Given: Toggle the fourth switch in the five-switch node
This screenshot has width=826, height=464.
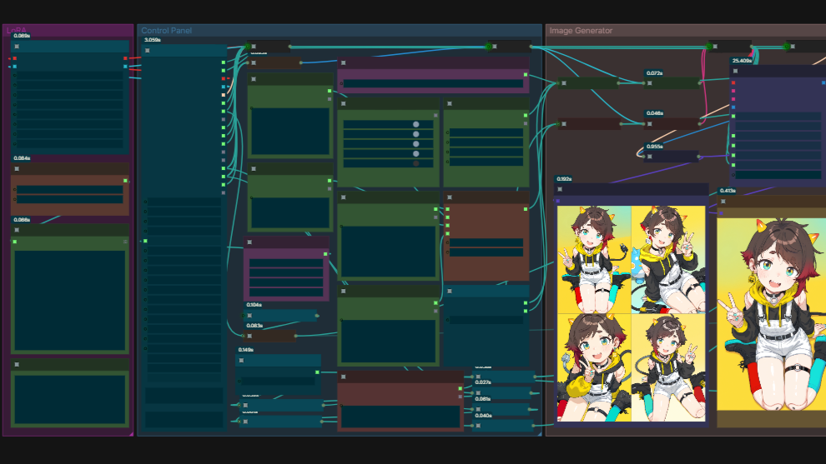Looking at the screenshot, I should [416, 153].
